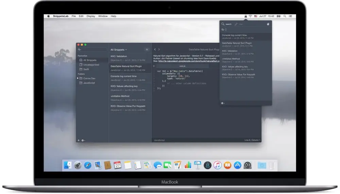Image resolution: width=340 pixels, height=194 pixels.
Task: Go forward with the right chevron
Action: pyautogui.click(x=159, y=49)
